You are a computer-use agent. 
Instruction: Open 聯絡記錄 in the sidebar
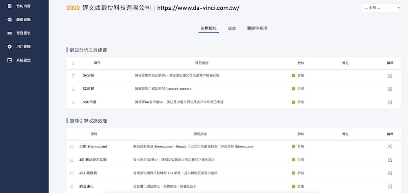point(23,20)
